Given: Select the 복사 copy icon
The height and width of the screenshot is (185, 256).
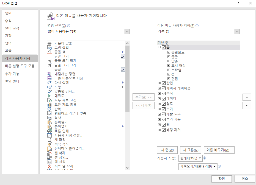Looking at the screenshot, I should tap(49, 118).
